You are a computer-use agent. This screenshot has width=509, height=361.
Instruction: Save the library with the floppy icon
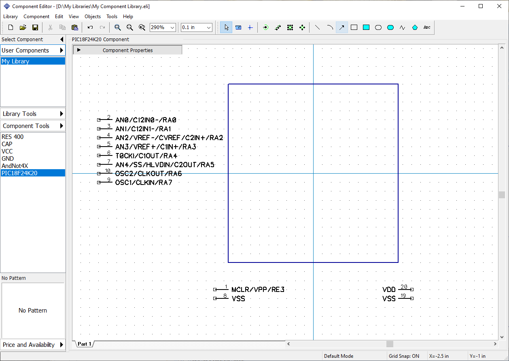tap(35, 27)
